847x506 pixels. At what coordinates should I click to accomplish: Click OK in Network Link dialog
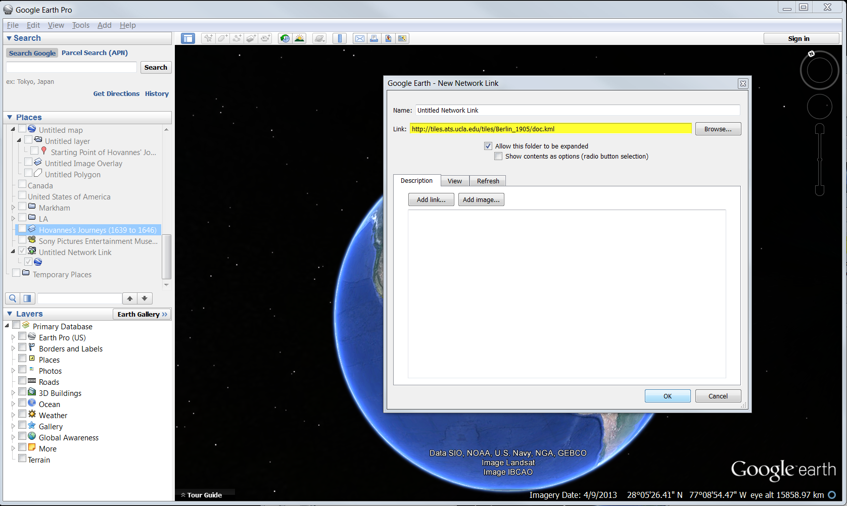pyautogui.click(x=668, y=396)
